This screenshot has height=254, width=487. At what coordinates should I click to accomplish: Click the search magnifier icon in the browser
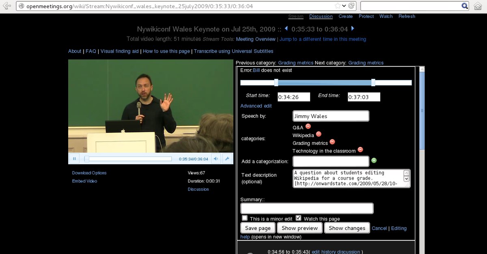coord(465,6)
